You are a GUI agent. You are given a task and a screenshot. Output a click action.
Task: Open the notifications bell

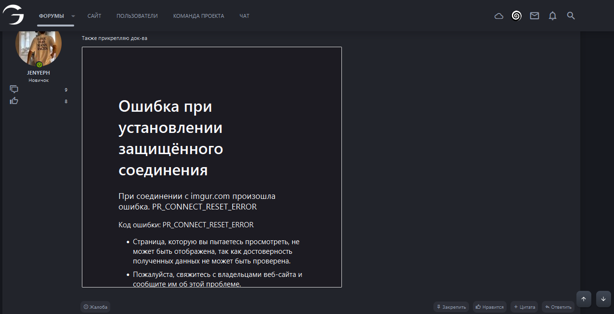coord(553,16)
